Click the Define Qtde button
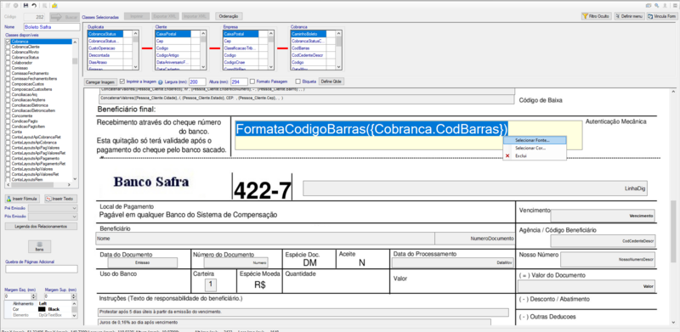The image size is (680, 332). pos(331,82)
